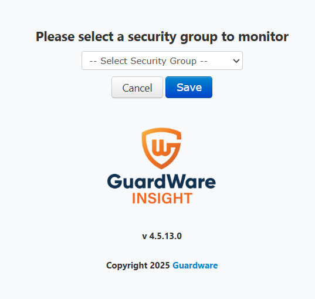Click the chevron arrow on the security group combo box
The height and width of the screenshot is (299, 315).
pyautogui.click(x=236, y=61)
